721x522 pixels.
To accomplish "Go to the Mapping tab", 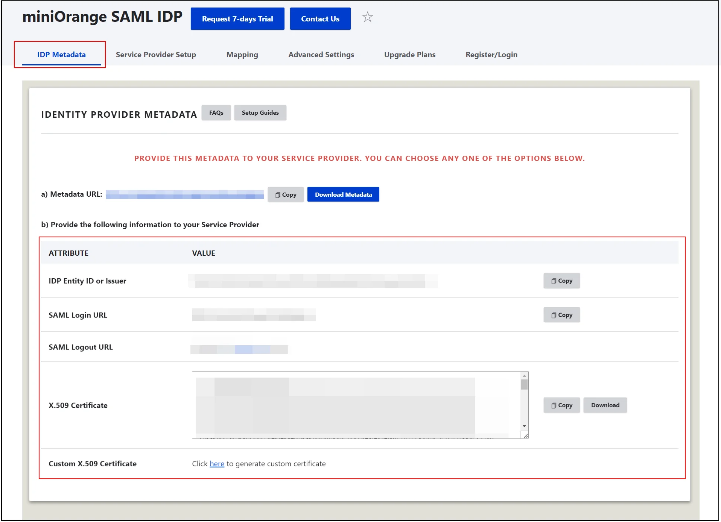I will pyautogui.click(x=242, y=55).
